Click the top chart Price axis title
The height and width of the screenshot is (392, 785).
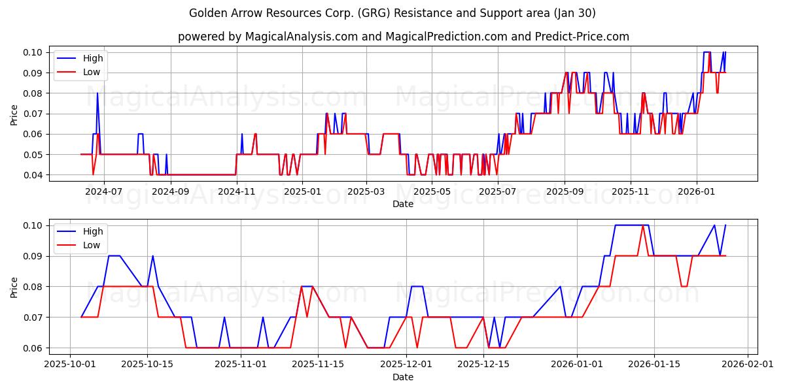[x=14, y=114]
